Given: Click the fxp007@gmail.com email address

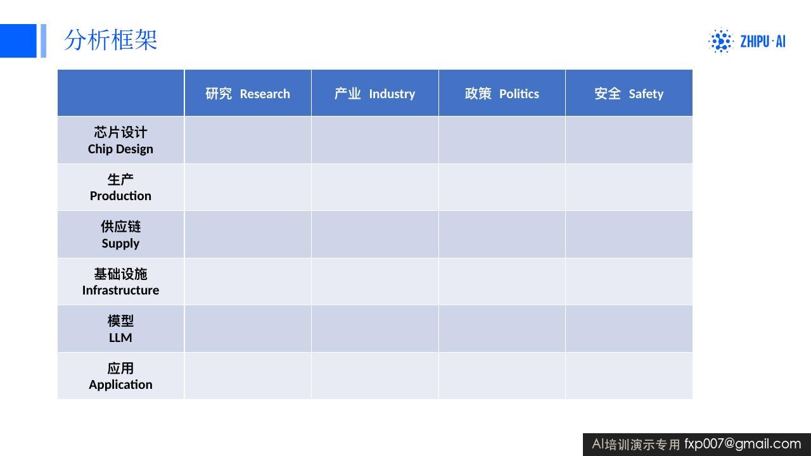Looking at the screenshot, I should 743,444.
